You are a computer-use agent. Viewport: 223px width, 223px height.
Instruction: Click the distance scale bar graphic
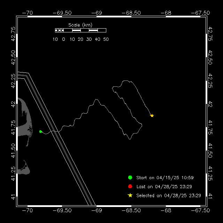click(80, 30)
